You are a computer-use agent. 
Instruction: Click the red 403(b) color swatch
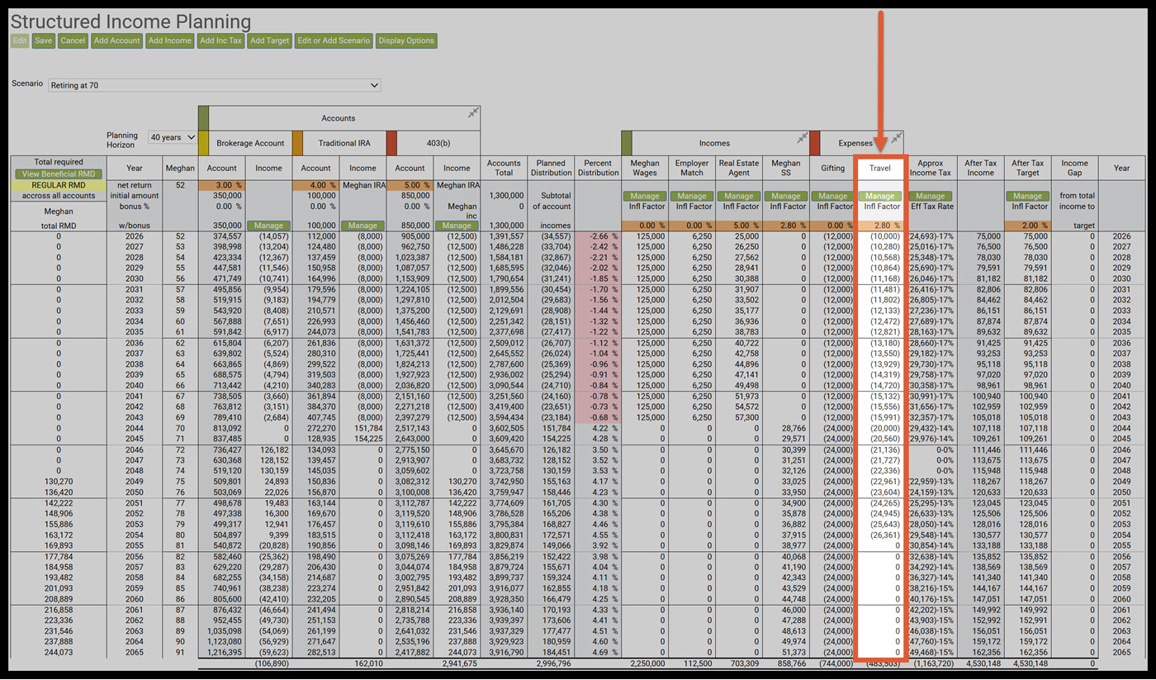pos(391,143)
